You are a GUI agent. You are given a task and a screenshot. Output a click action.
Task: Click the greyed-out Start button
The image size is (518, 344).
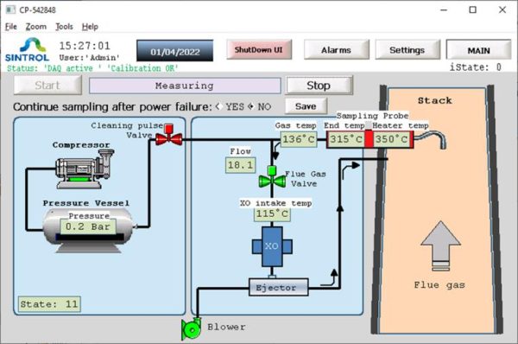(x=47, y=86)
